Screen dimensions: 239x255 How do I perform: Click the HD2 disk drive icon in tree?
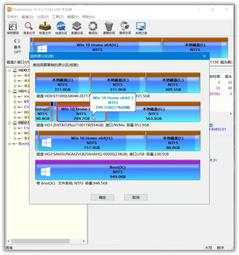tap(15, 123)
